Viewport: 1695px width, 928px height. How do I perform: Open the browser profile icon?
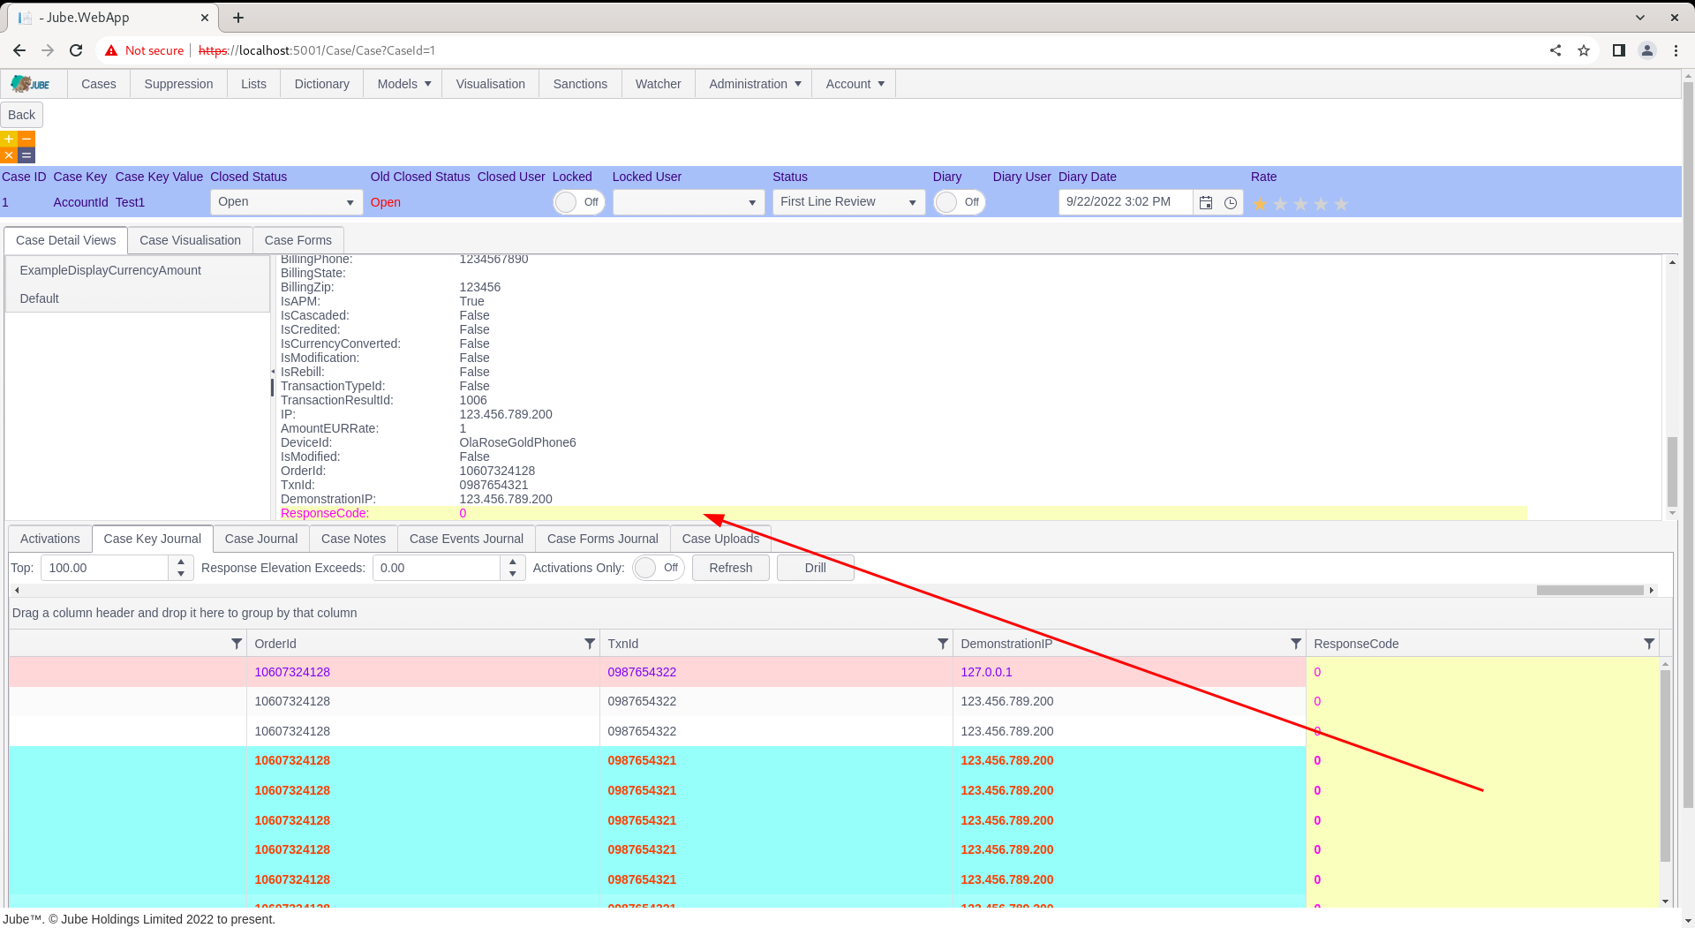[x=1647, y=50]
